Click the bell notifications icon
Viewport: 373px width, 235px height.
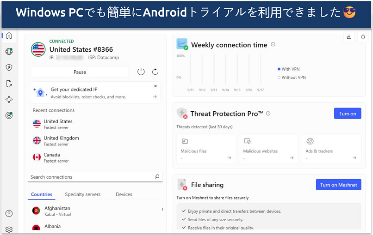tap(363, 37)
